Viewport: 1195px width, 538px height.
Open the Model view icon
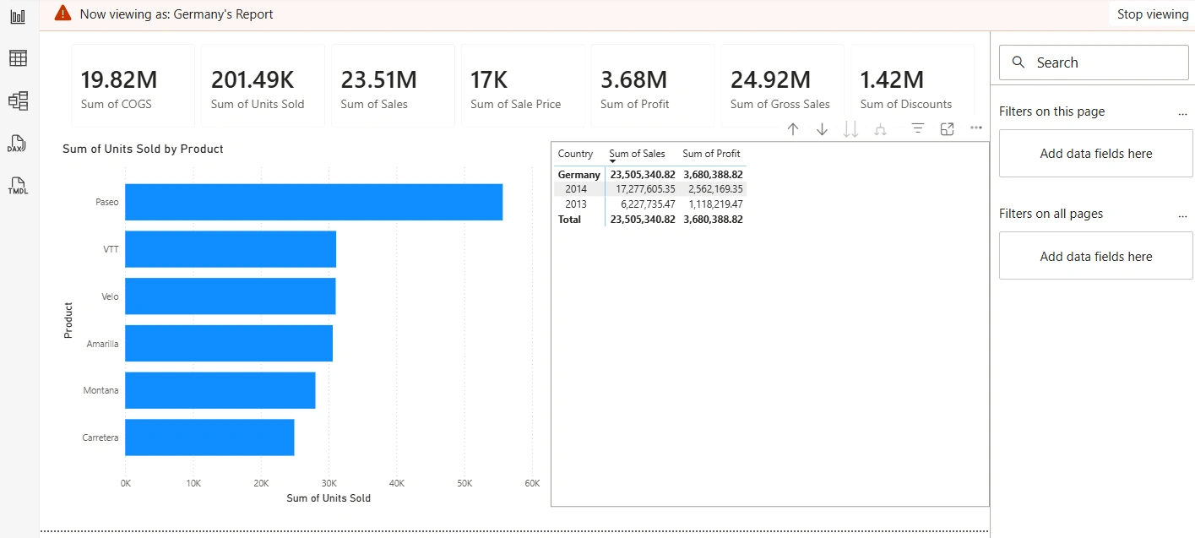point(18,101)
